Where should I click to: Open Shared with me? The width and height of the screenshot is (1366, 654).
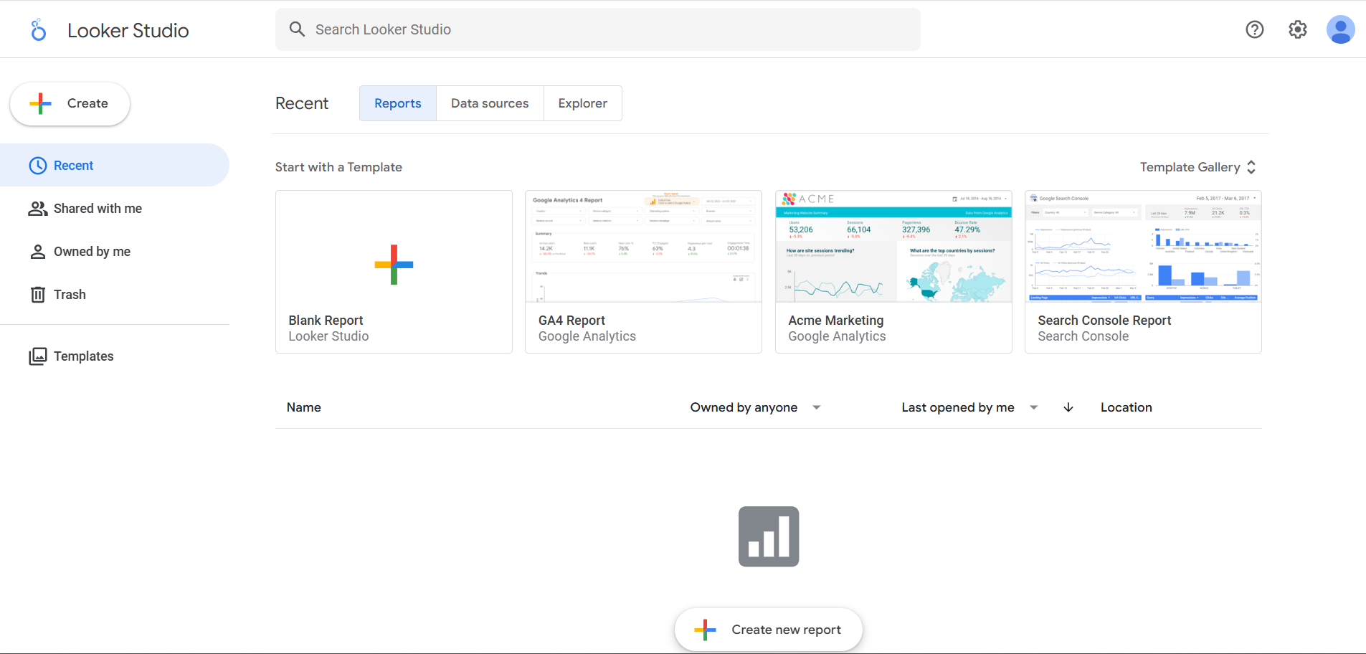coord(97,208)
